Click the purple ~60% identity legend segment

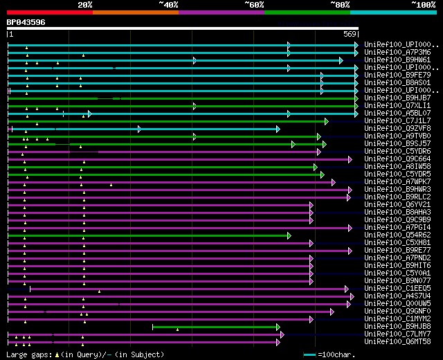coord(221,12)
